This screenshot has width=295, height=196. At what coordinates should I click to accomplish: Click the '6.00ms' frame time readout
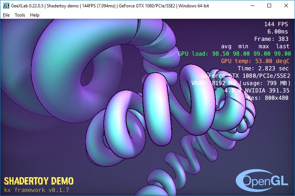click(278, 32)
